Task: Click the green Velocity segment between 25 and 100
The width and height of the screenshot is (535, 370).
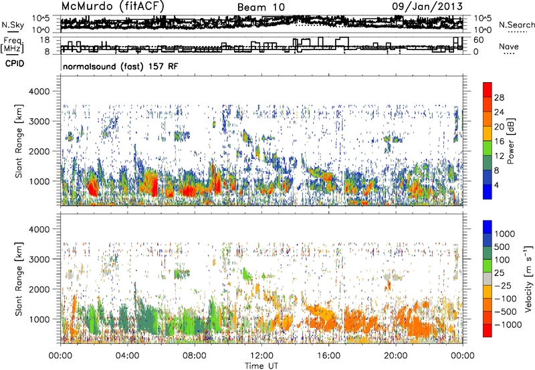Action: (488, 266)
